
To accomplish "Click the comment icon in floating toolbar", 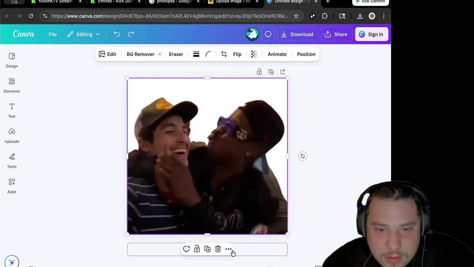I will pyautogui.click(x=186, y=249).
